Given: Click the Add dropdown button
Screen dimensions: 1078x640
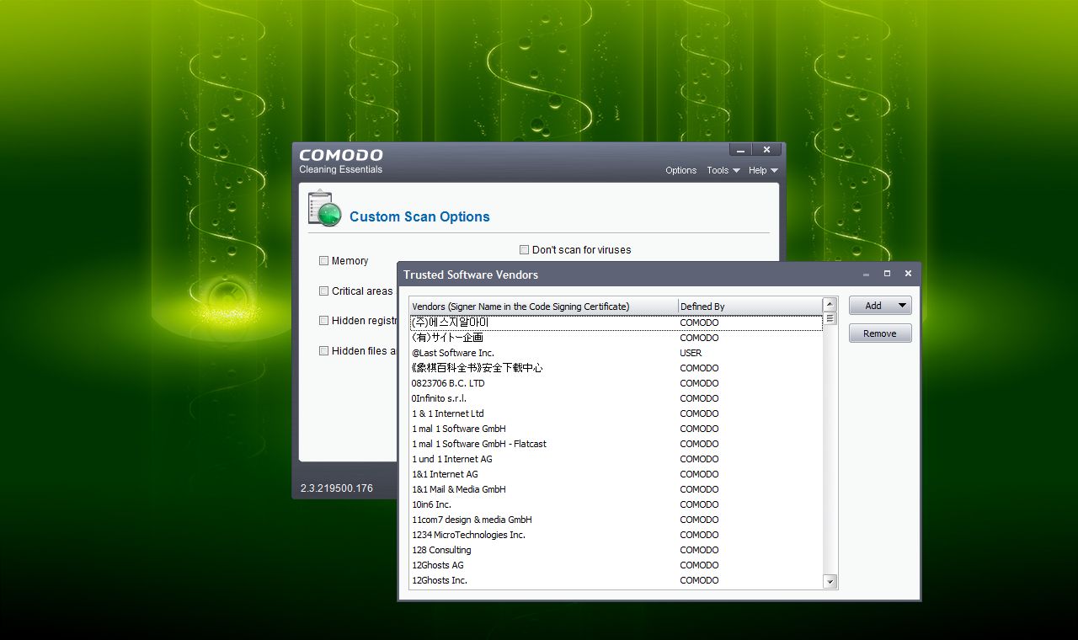Looking at the screenshot, I should pos(880,306).
